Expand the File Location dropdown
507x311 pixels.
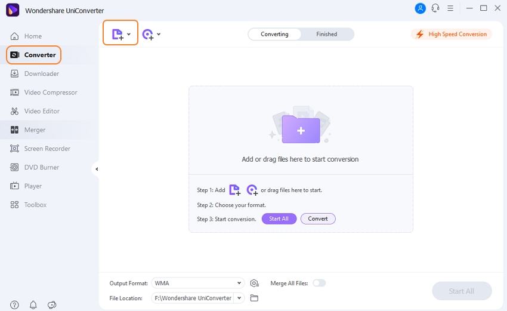(239, 298)
